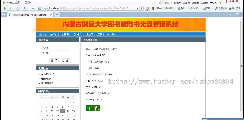Expand the home button dropdown arrow
Image resolution: width=244 pixels, height=120 pixels.
pyautogui.click(x=28, y=8)
